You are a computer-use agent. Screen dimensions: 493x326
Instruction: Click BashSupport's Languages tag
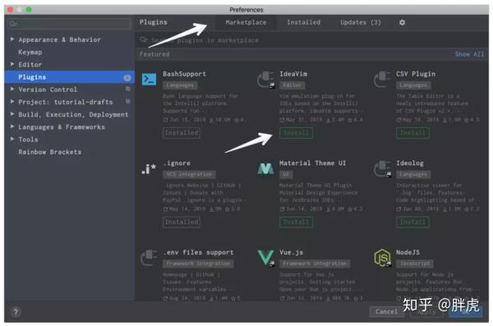point(180,85)
